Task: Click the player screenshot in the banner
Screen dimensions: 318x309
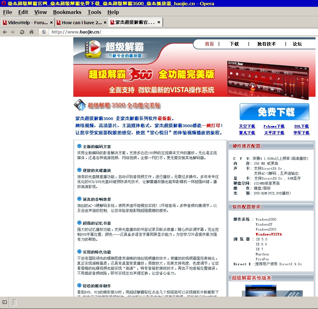Action: (x=268, y=80)
